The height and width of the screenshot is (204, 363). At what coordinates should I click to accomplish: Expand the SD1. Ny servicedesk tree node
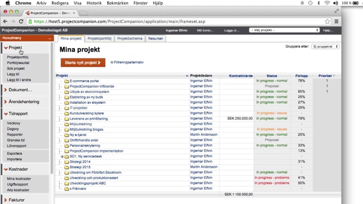[x=62, y=156]
